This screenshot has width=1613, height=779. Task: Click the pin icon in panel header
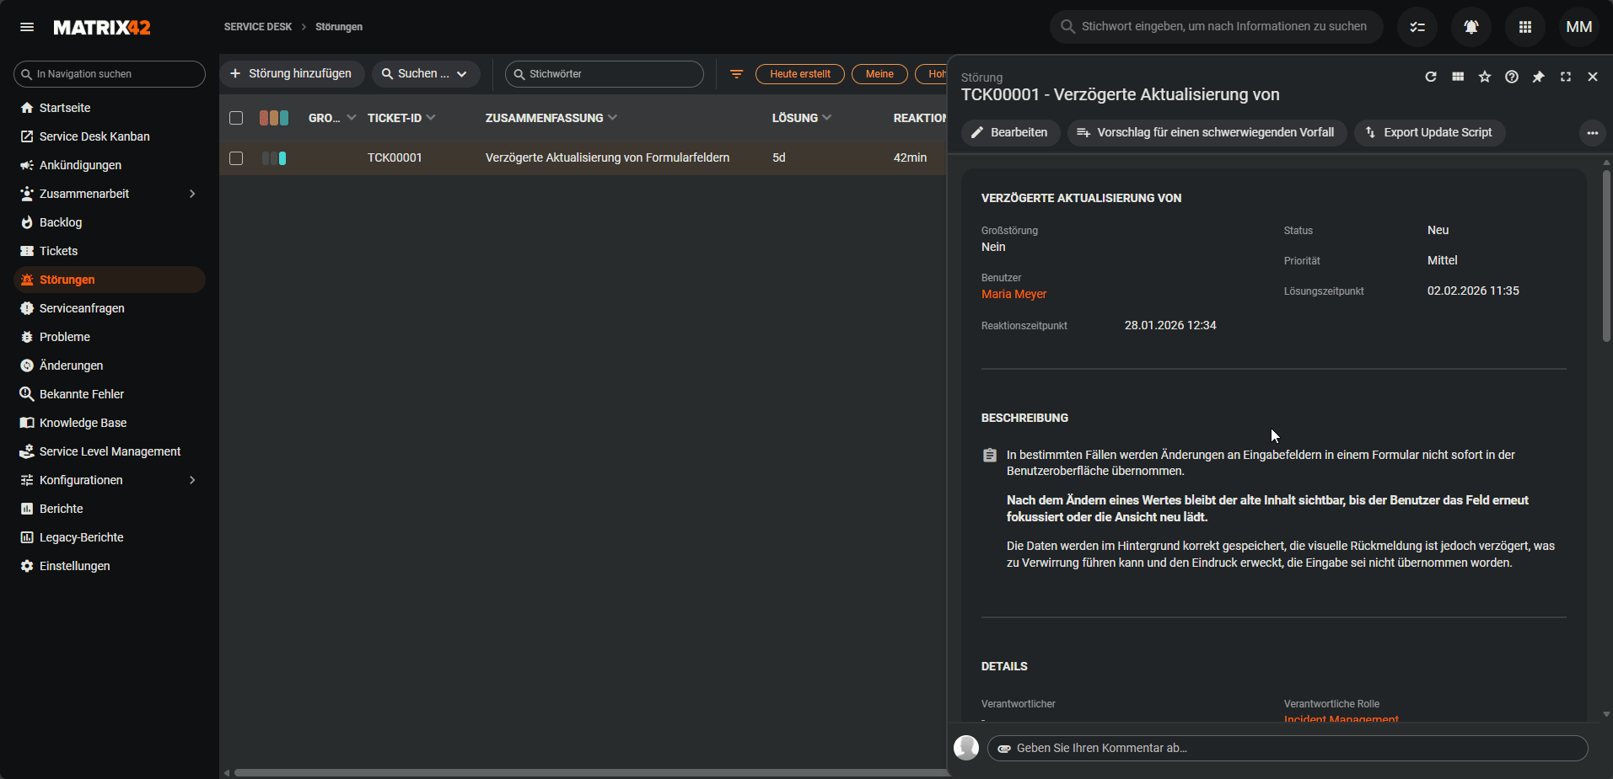(1539, 77)
